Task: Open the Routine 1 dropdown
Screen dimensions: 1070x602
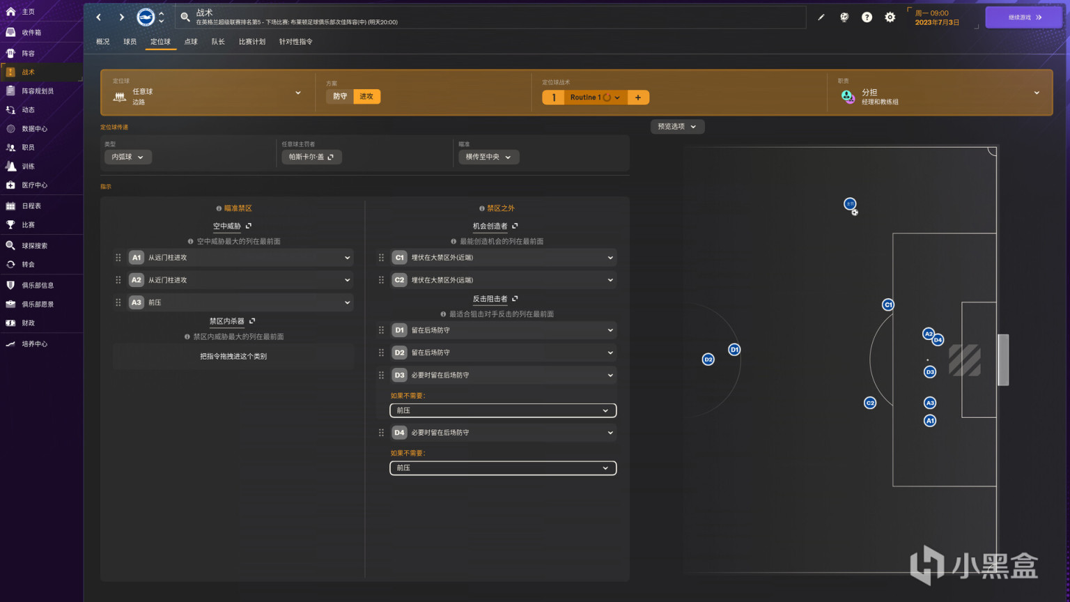Action: pos(596,98)
